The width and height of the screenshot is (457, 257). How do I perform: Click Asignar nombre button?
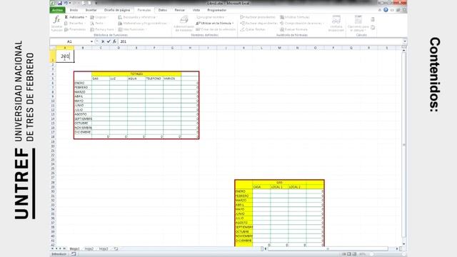point(211,17)
